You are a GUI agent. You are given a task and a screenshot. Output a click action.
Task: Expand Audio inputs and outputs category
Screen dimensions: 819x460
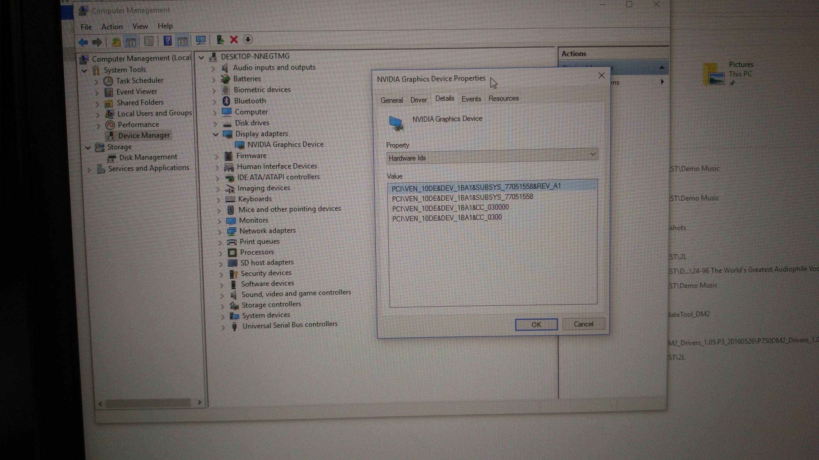click(213, 68)
